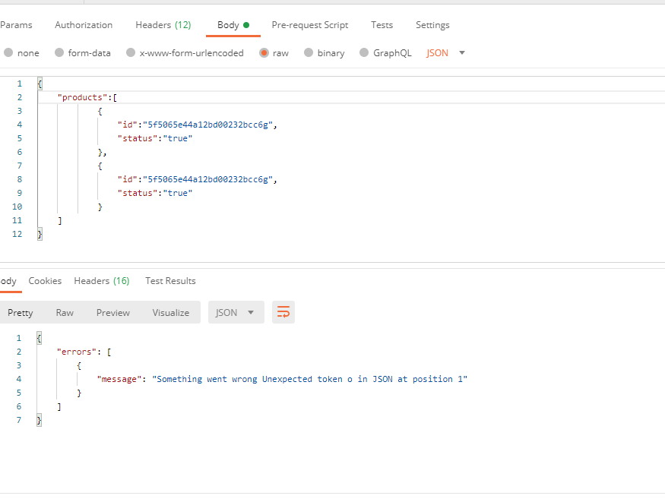
Task: Click "status":"true" on request line 5
Action: pyautogui.click(x=155, y=138)
